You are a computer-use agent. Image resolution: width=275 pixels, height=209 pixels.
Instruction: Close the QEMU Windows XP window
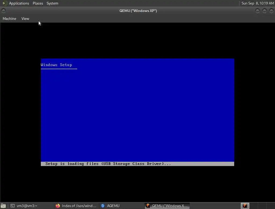(x=271, y=11)
